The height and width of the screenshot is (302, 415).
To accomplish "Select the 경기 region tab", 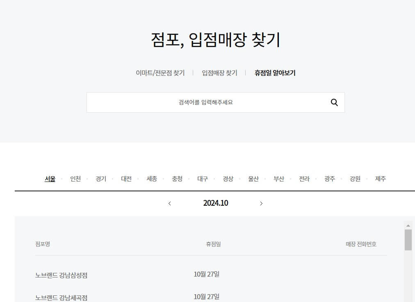I will click(x=101, y=178).
